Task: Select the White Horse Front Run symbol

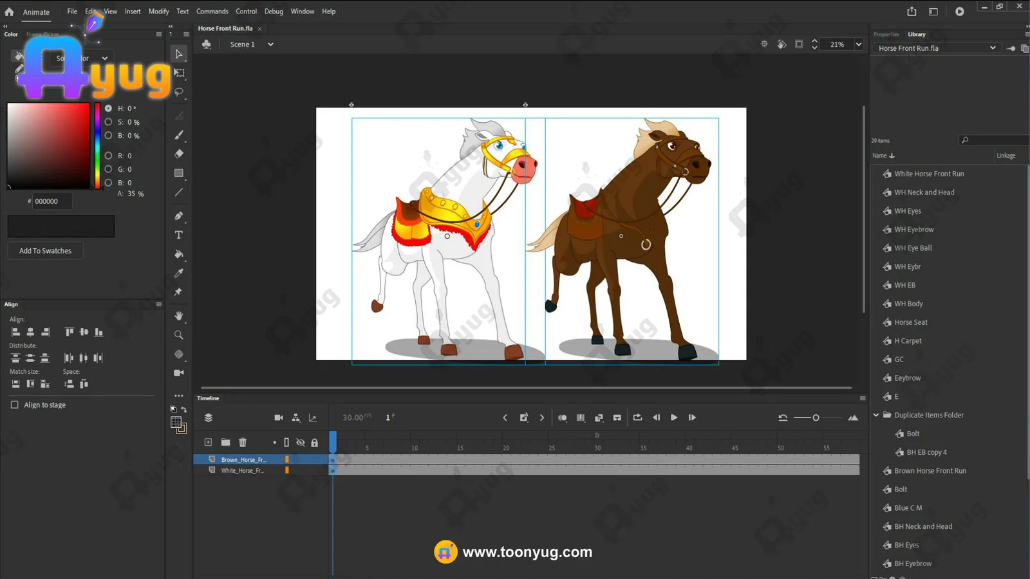Action: (x=928, y=174)
